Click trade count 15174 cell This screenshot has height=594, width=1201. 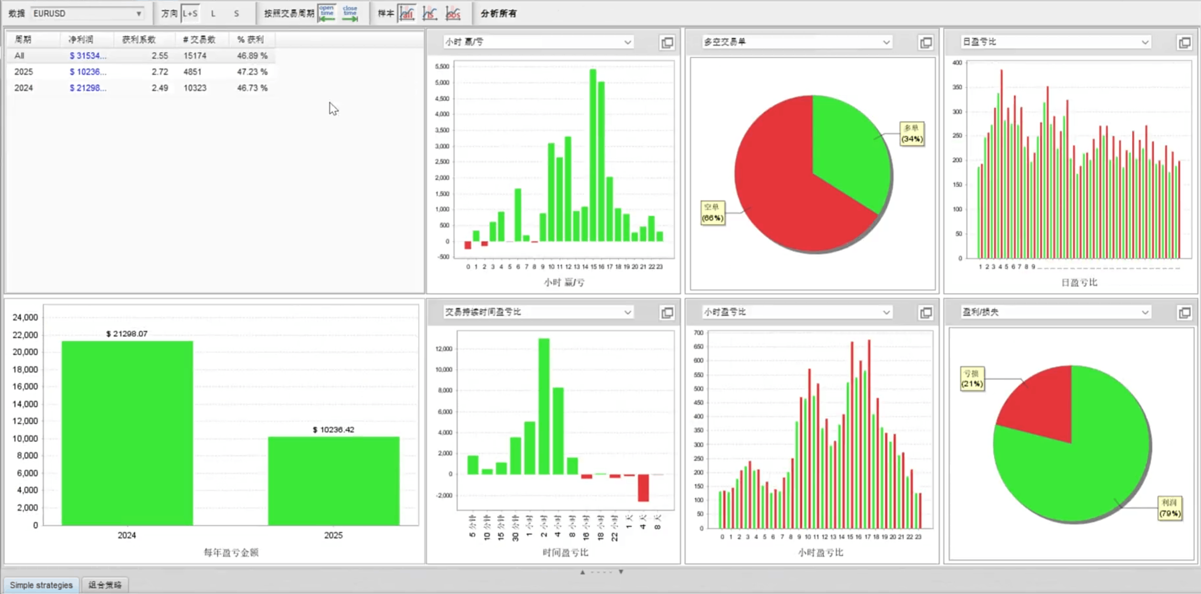195,56
